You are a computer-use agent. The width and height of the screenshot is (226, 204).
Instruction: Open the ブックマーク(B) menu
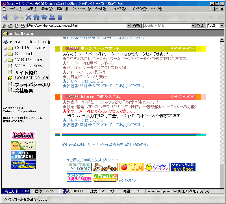tap(81, 9)
